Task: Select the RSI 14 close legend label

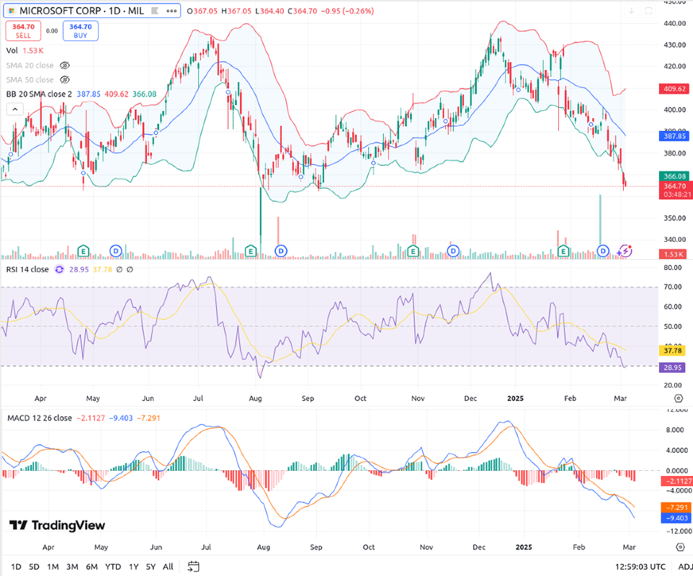Action: click(27, 269)
